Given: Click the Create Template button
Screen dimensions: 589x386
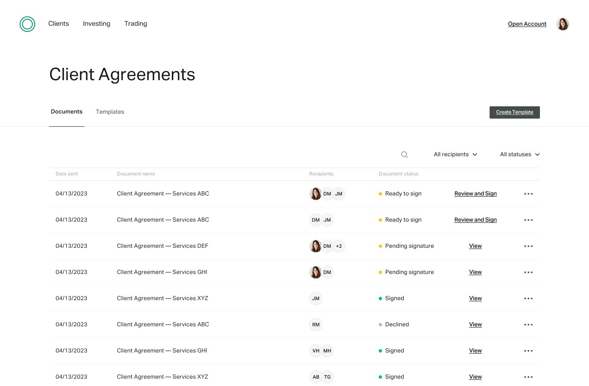Looking at the screenshot, I should pos(515,112).
